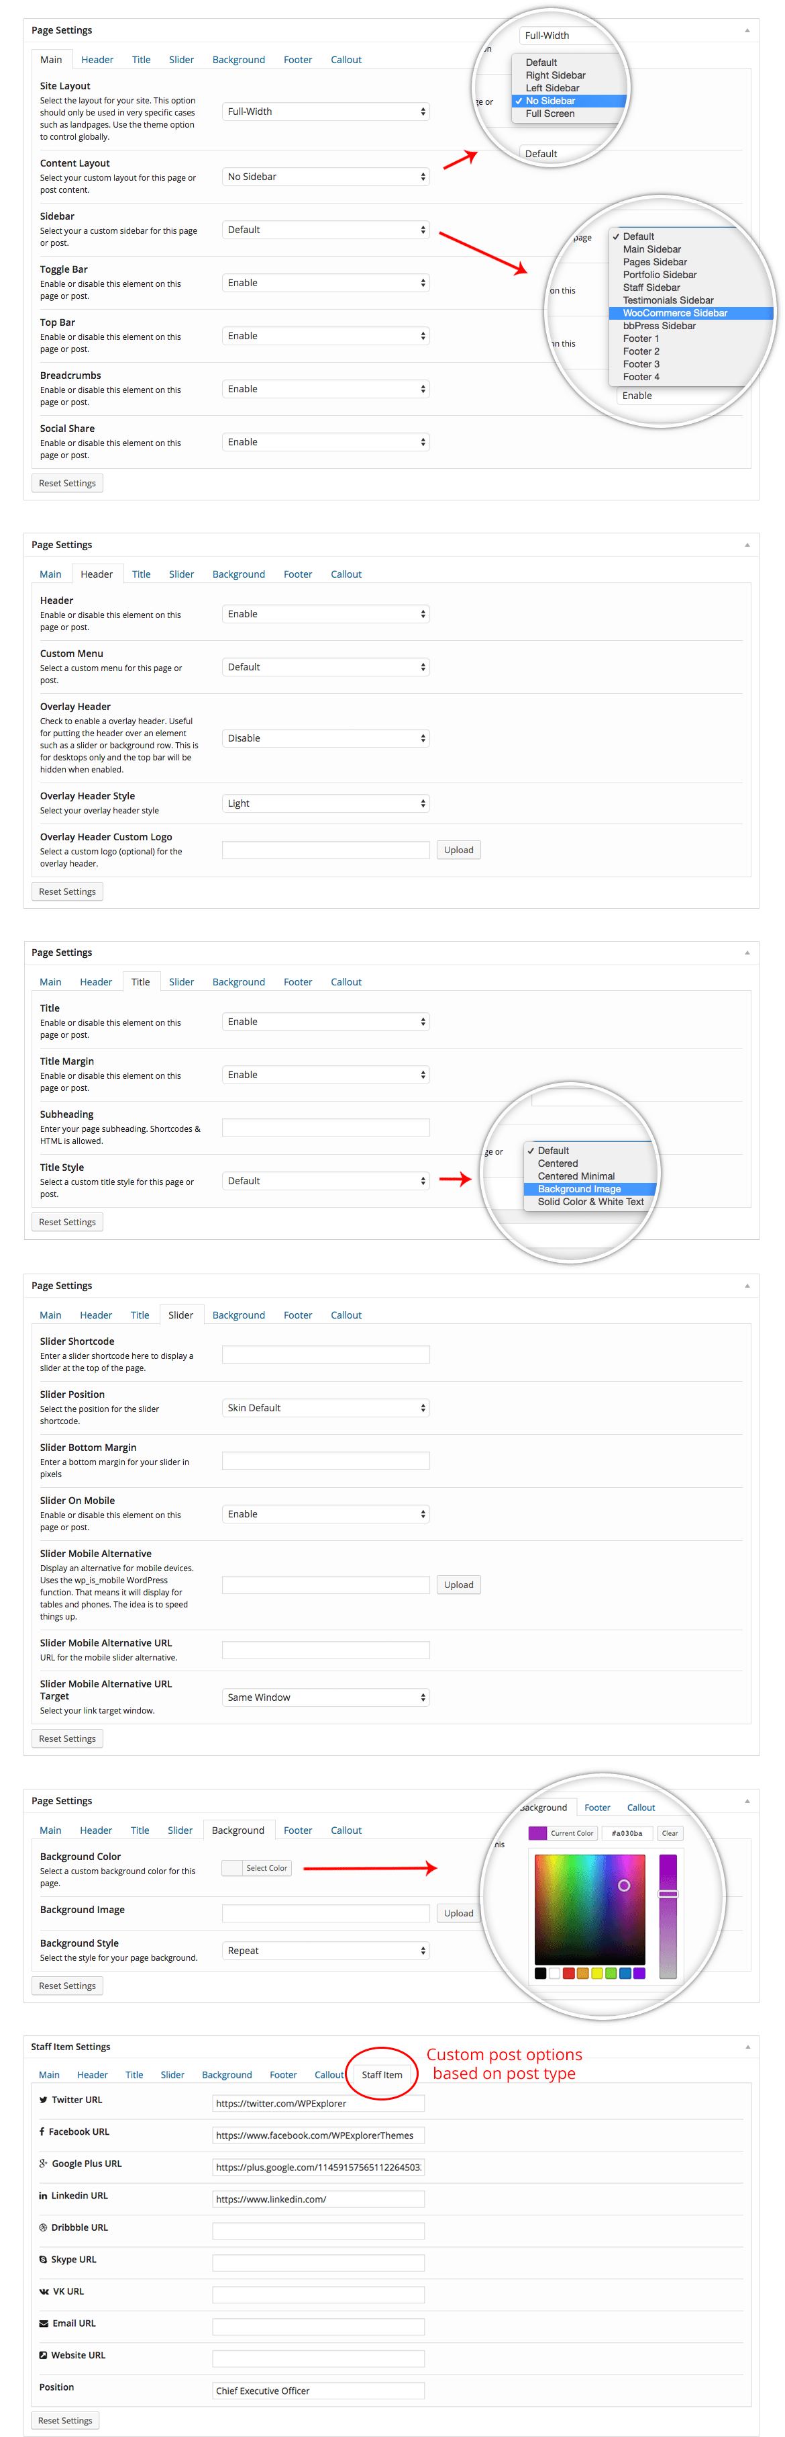The width and height of the screenshot is (785, 2437).
Task: Click the envelope icon beside Email URL
Action: pyautogui.click(x=44, y=2323)
